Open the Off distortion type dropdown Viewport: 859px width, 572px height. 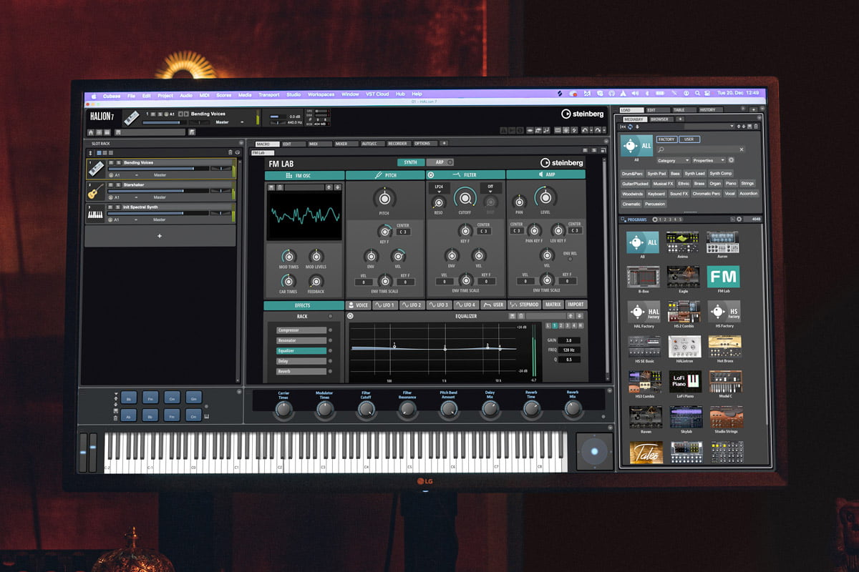490,187
